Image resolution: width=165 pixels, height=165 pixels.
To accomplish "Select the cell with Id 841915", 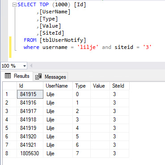I will tap(30, 94).
